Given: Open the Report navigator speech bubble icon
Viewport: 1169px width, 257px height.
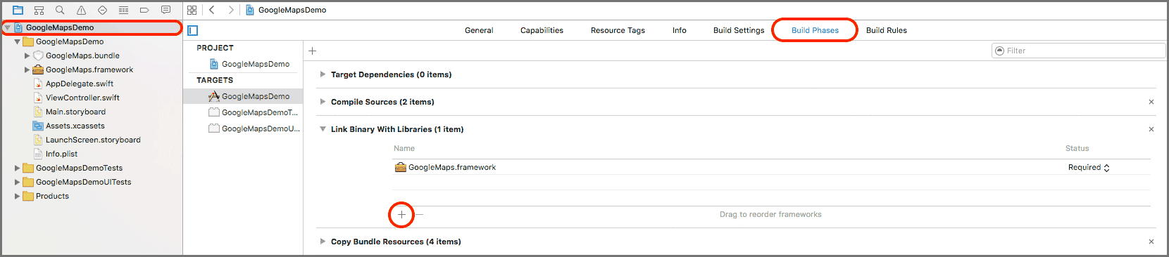Looking at the screenshot, I should [165, 10].
